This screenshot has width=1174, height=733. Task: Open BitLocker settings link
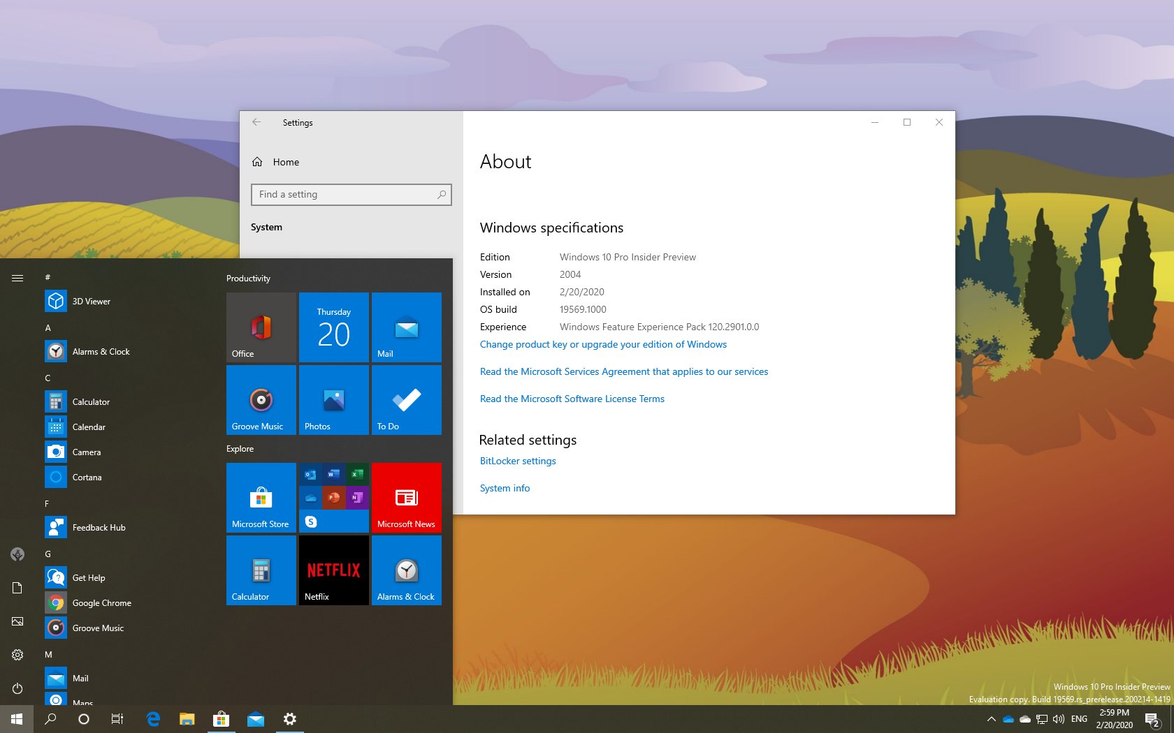518,461
